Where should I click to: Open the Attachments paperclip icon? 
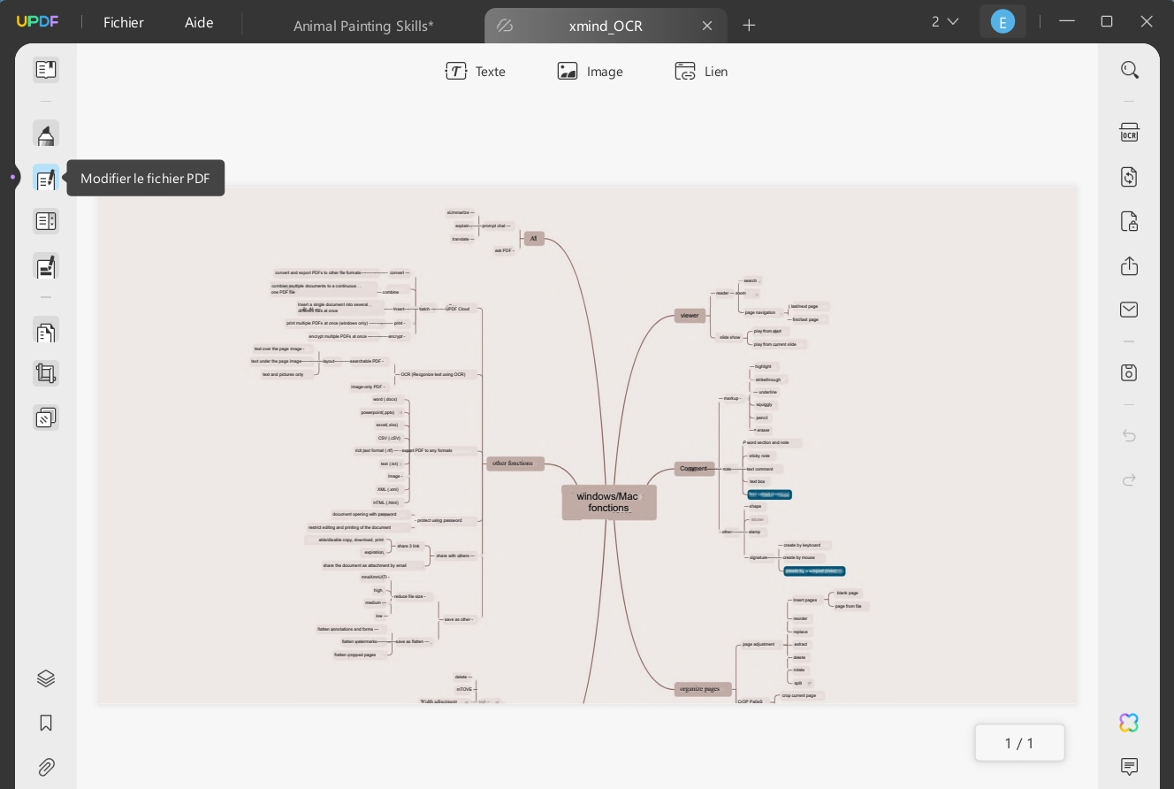click(x=46, y=767)
